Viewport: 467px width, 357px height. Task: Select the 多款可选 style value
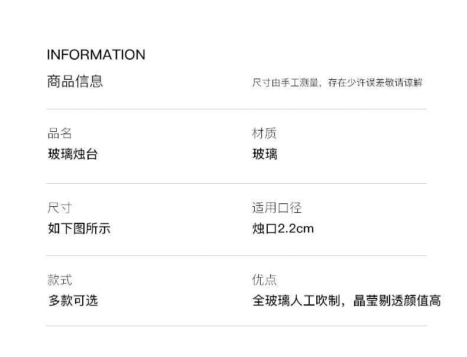[73, 301]
